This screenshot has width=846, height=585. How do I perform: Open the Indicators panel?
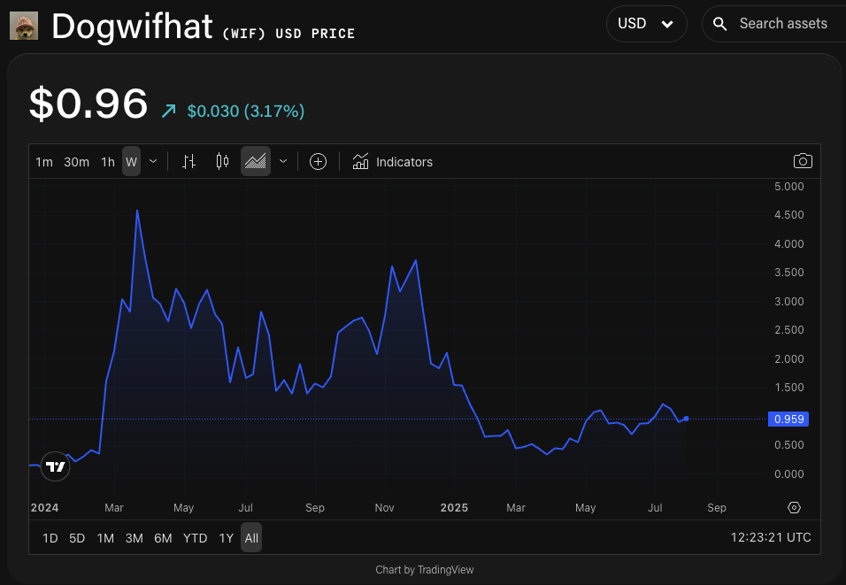click(x=392, y=161)
